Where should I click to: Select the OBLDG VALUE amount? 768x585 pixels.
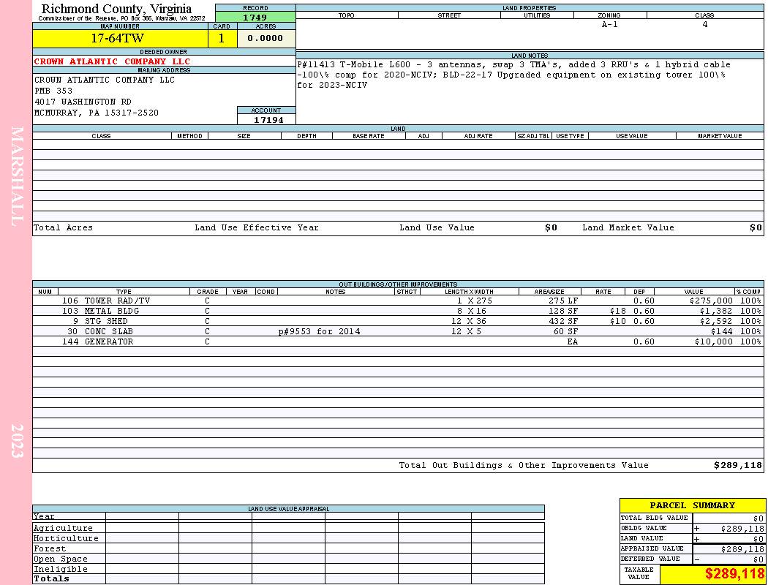pyautogui.click(x=742, y=529)
